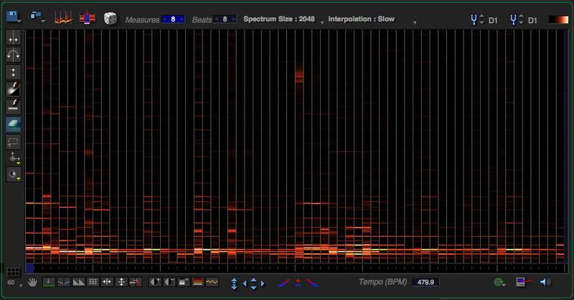Click the Tempo BPM value field
The height and width of the screenshot is (300, 574).
coord(425,282)
